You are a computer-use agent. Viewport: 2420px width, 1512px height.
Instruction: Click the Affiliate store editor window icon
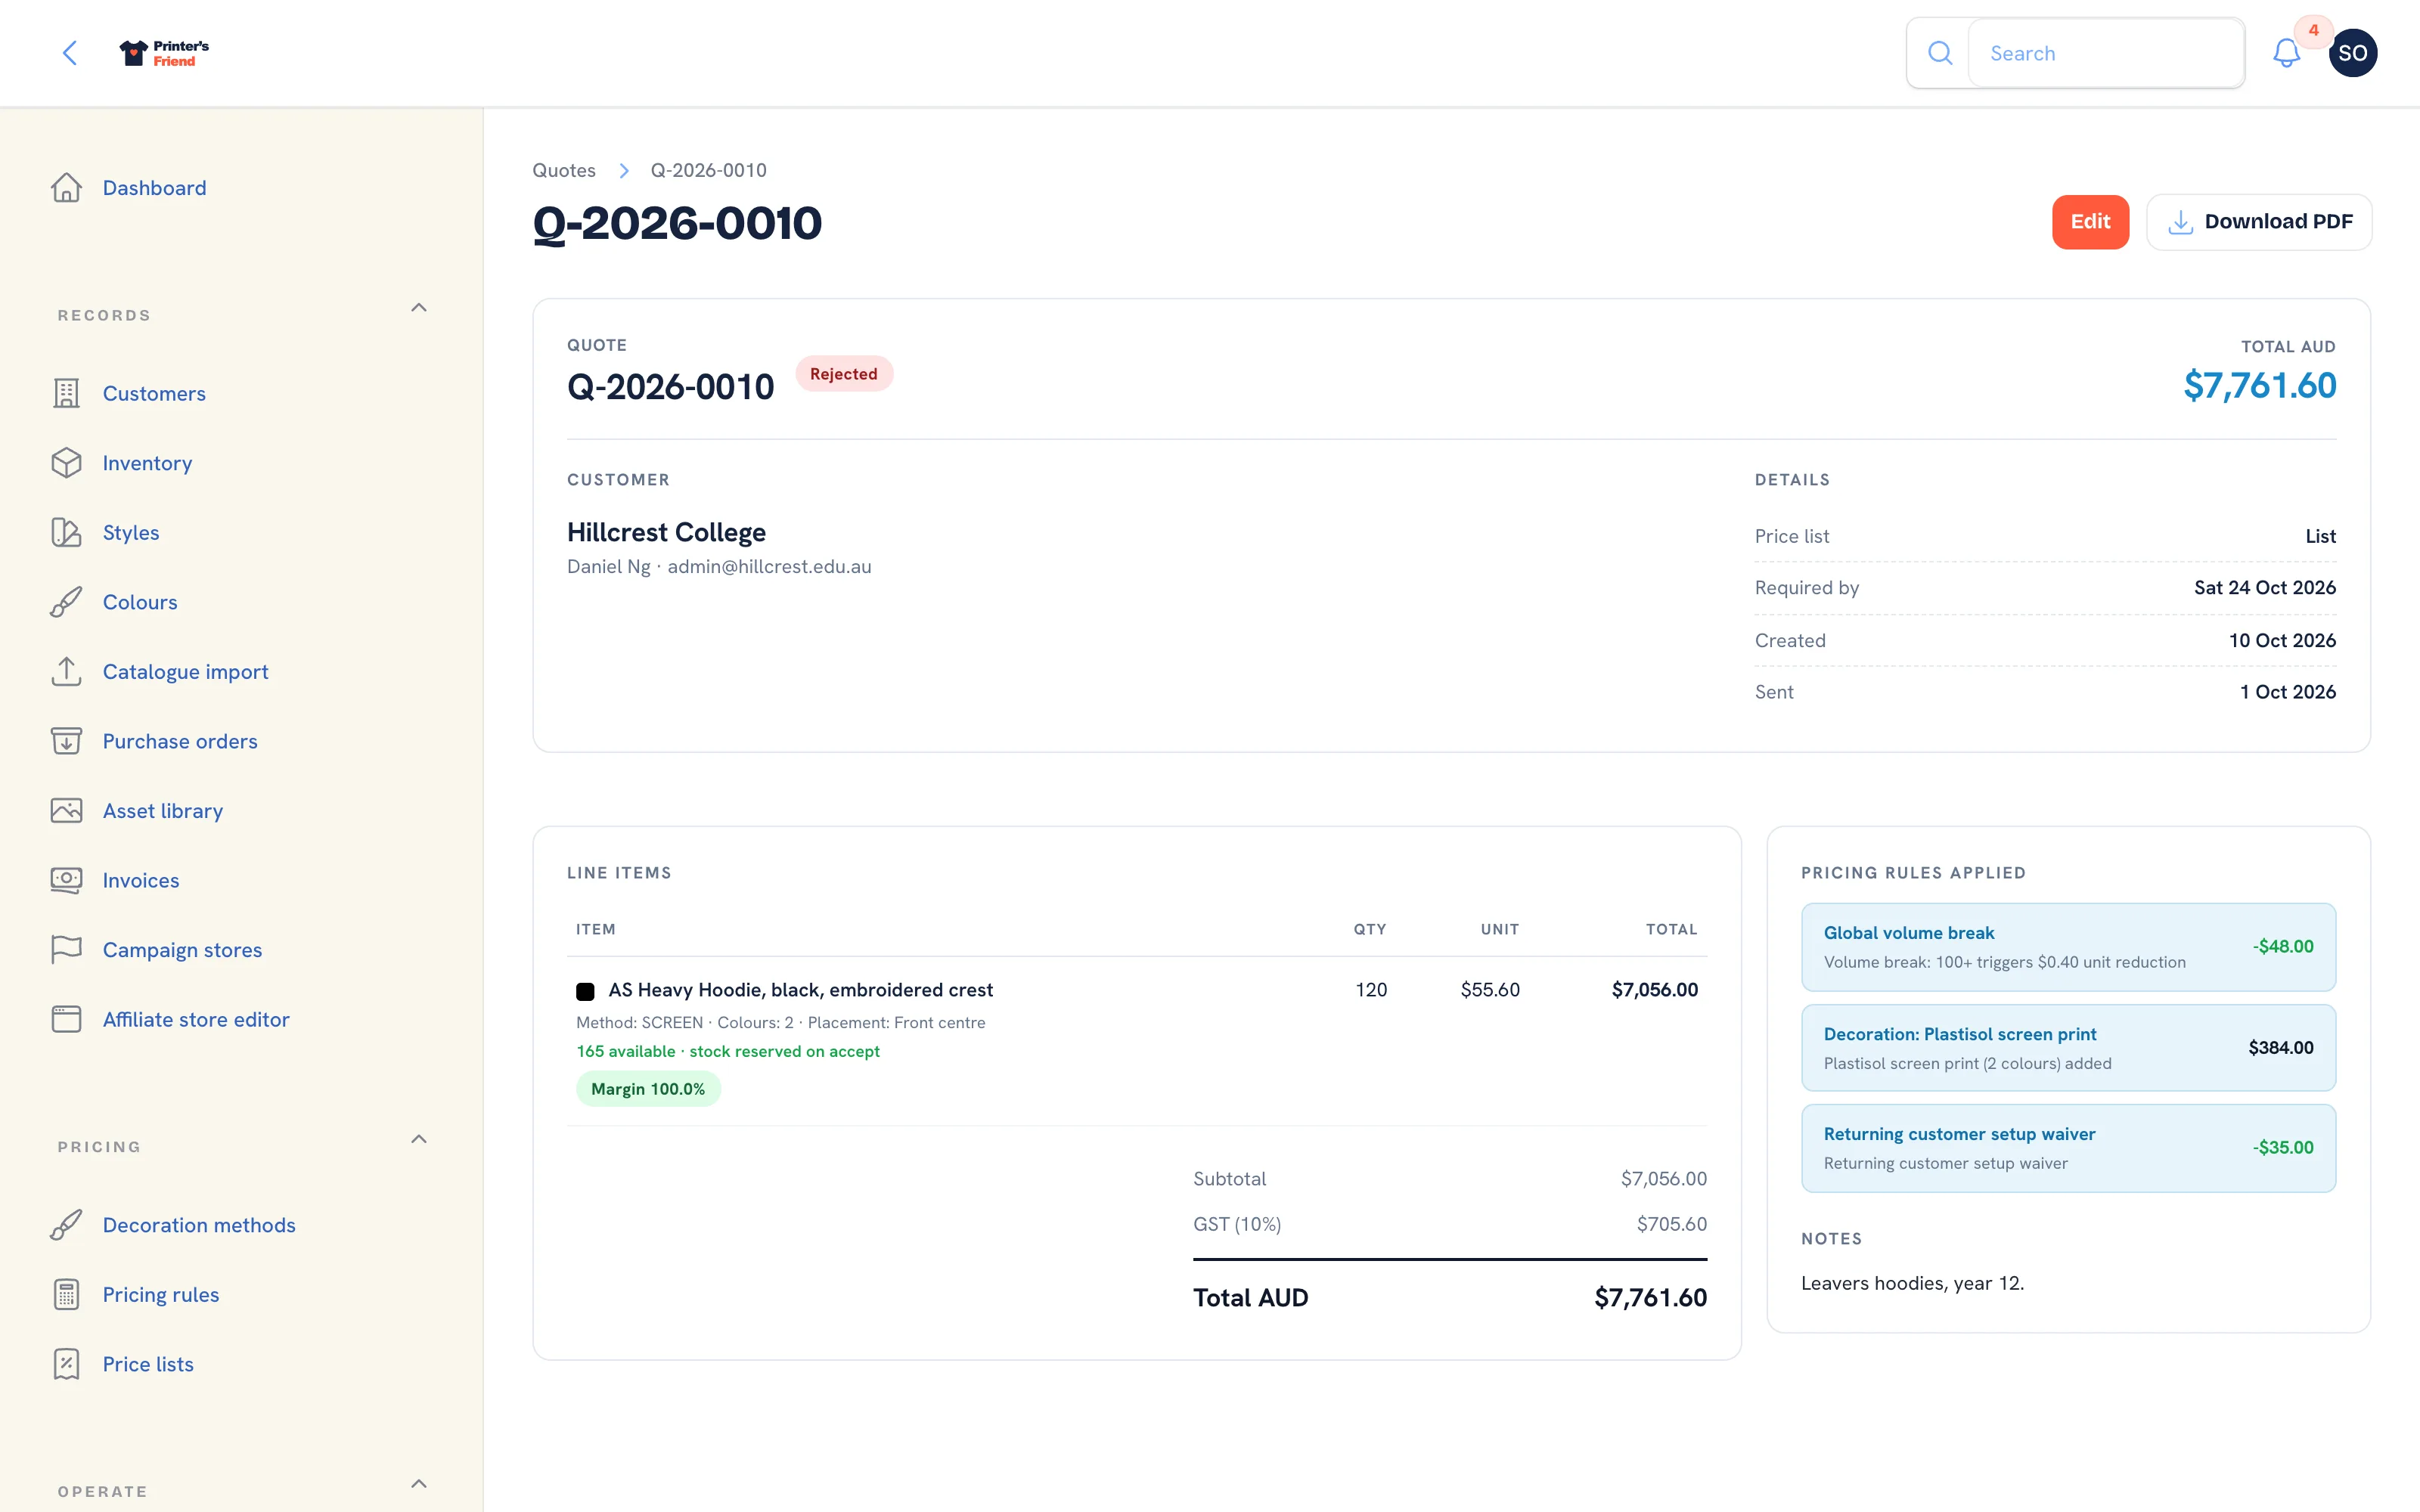coord(66,1019)
